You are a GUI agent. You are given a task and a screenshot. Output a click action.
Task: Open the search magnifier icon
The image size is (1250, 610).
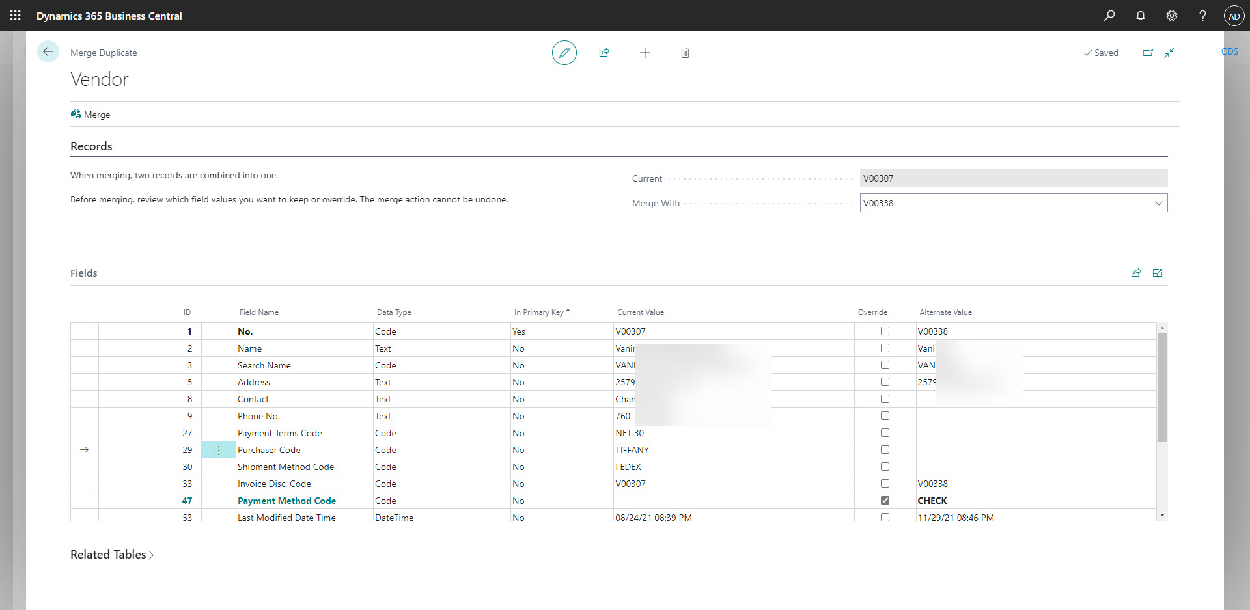[1109, 16]
